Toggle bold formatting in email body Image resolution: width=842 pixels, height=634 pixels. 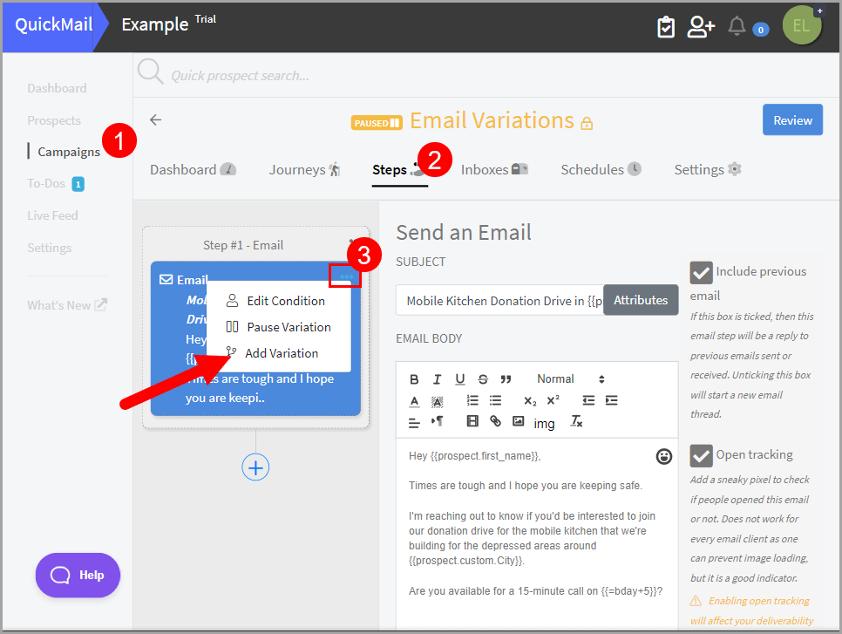(x=414, y=379)
